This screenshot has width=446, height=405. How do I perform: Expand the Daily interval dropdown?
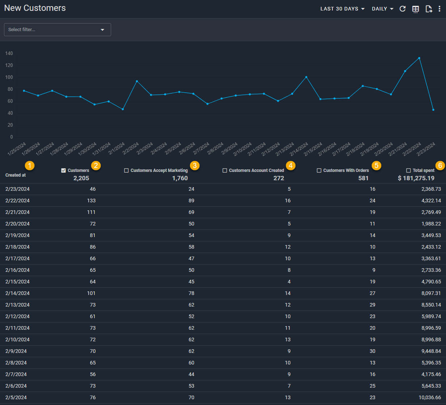[382, 9]
